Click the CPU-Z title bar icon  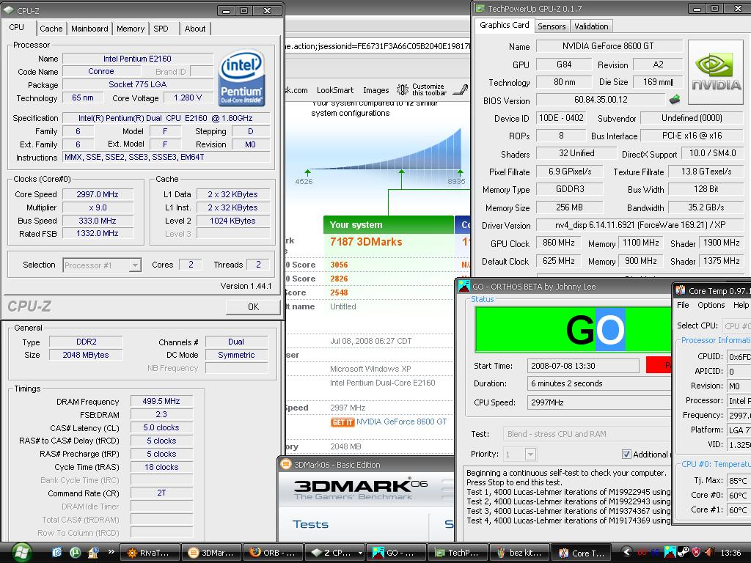[9, 10]
